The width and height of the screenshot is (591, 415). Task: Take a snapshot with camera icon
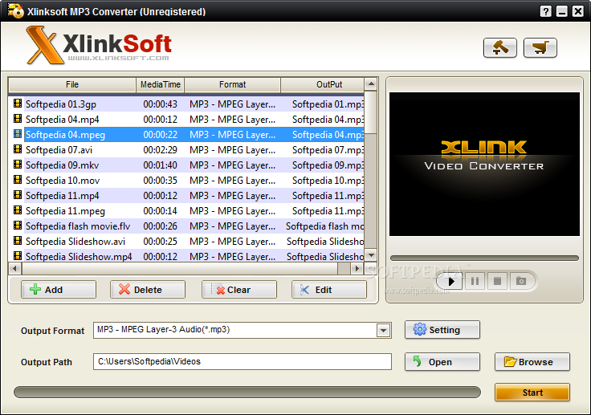521,281
